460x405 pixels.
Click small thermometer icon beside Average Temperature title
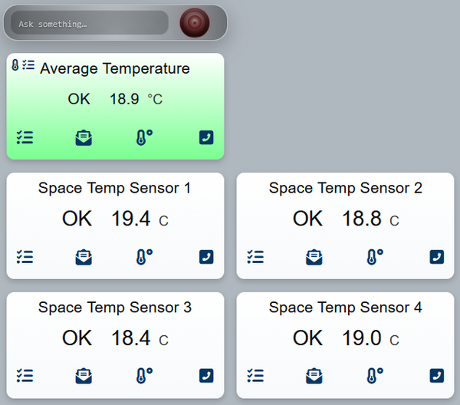coord(15,65)
